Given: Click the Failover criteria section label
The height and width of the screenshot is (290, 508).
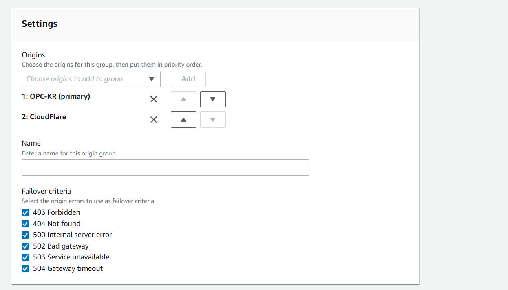Looking at the screenshot, I should coord(46,191).
